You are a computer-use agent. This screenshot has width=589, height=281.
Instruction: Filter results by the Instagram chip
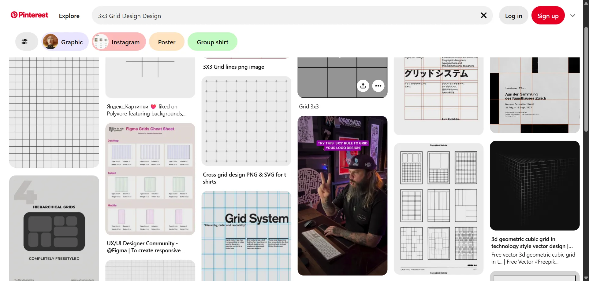(119, 42)
